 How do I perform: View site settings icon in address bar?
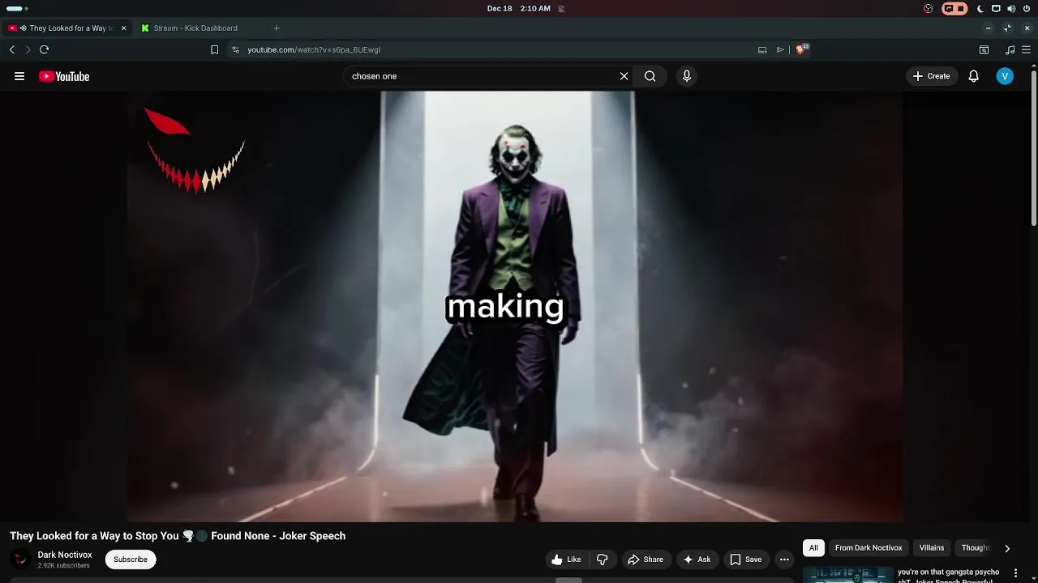pos(235,49)
